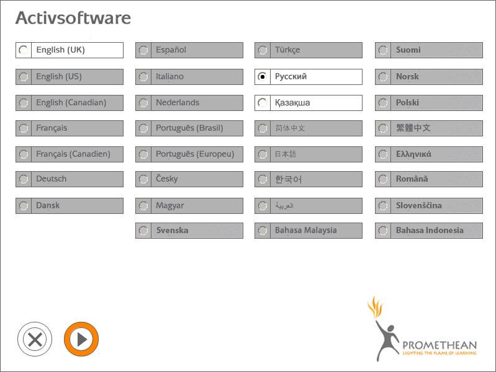Select the 한국어 Korean option

click(308, 179)
